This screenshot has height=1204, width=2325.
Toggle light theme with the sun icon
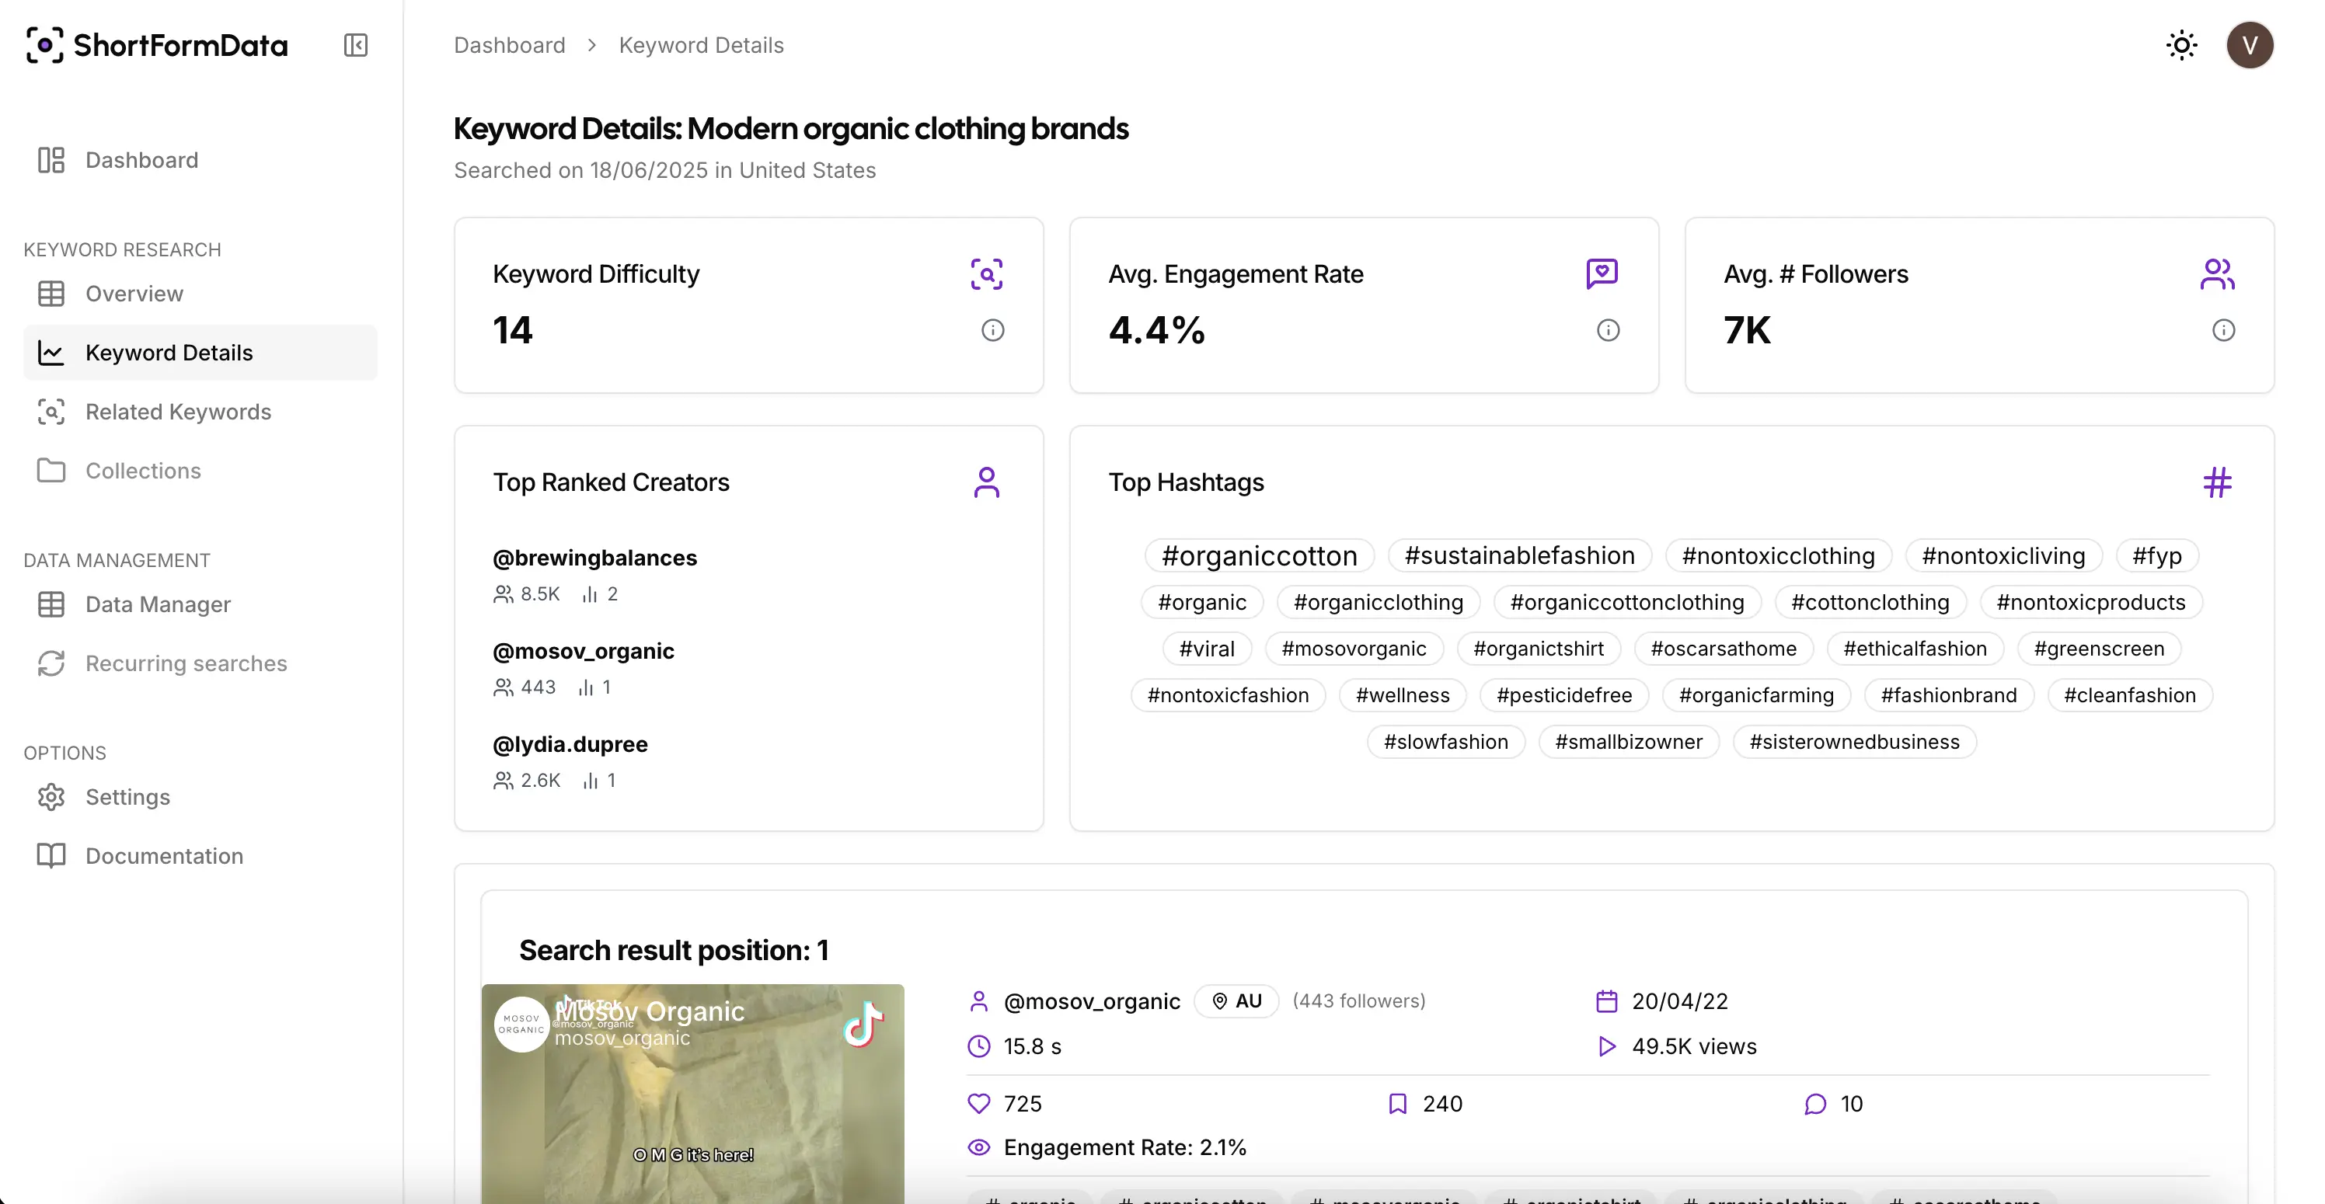click(2181, 45)
